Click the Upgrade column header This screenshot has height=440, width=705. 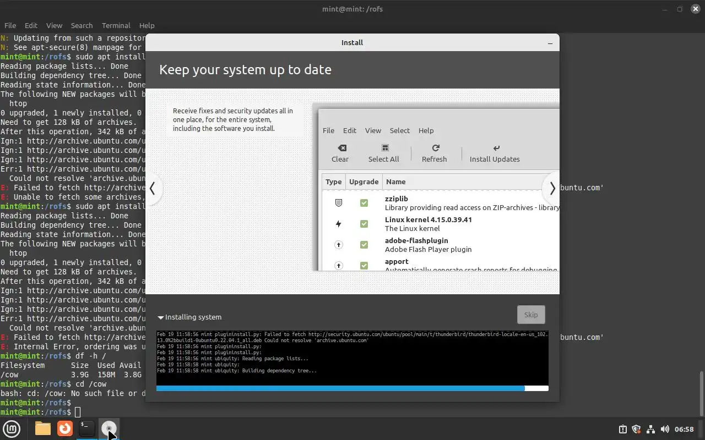coord(364,182)
